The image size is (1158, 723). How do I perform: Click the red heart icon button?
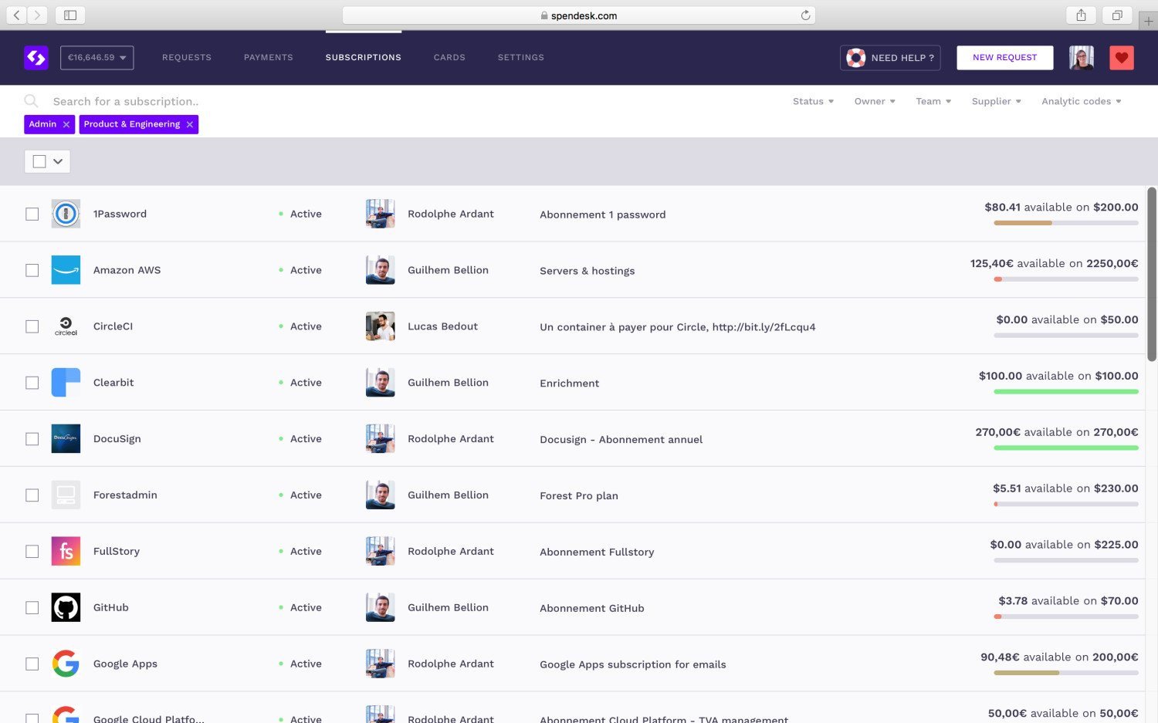point(1121,58)
